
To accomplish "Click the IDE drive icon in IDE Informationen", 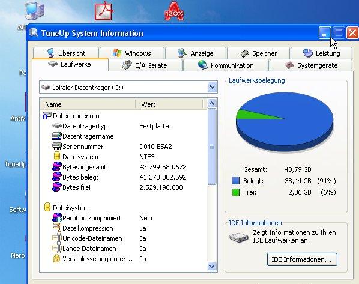I will click(239, 237).
